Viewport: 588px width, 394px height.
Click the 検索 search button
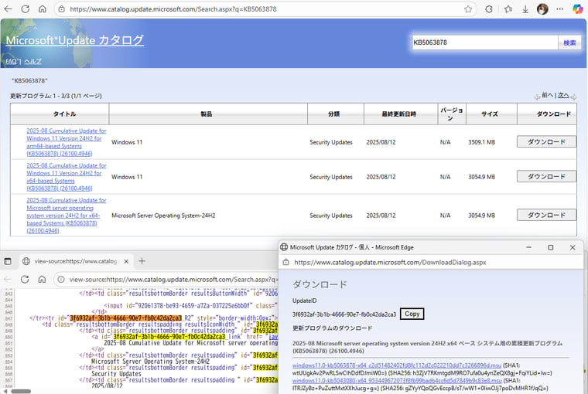point(569,42)
